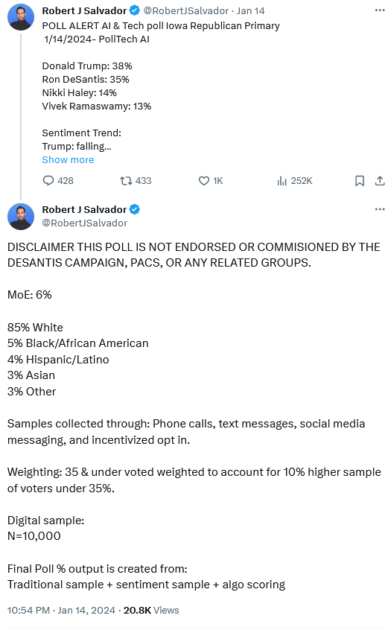View analytics showing 252K views
The height and width of the screenshot is (630, 388).
click(x=294, y=181)
